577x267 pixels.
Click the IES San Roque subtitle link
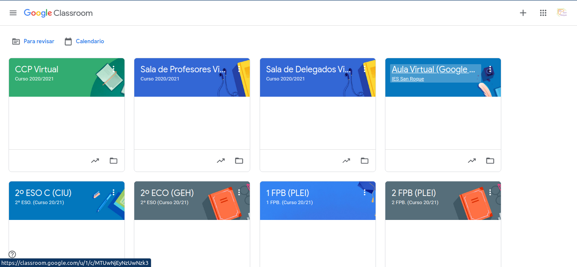click(x=408, y=79)
